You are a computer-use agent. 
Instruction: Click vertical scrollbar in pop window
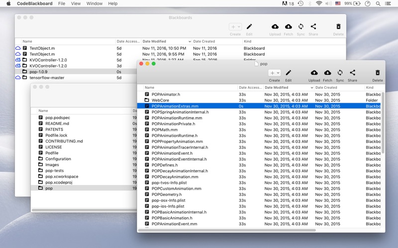pos(383,123)
